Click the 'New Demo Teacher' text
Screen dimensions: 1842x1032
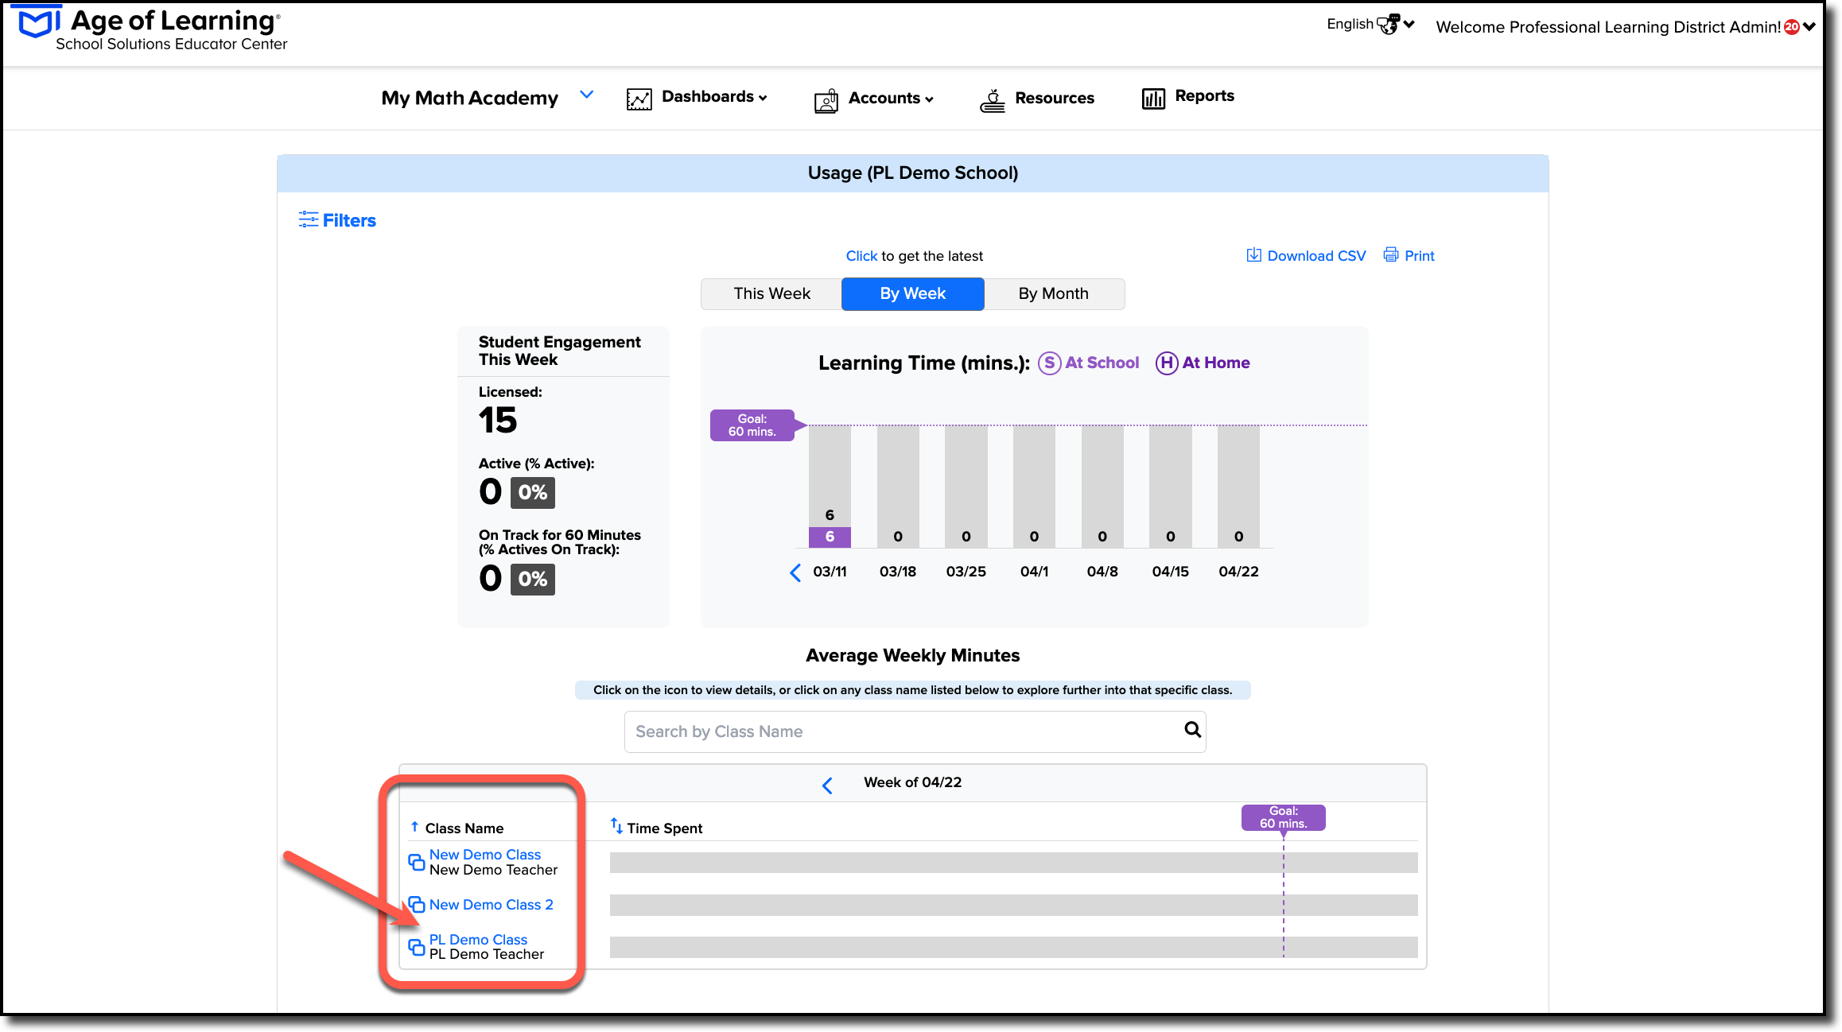[494, 870]
